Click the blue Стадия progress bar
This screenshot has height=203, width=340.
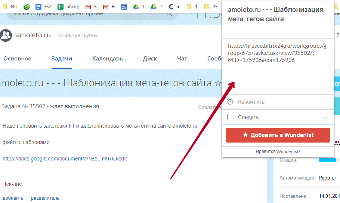327,160
